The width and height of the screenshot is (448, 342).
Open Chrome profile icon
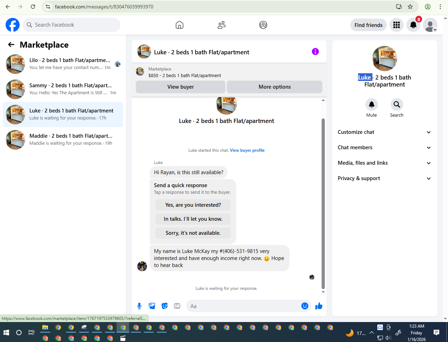(428, 7)
